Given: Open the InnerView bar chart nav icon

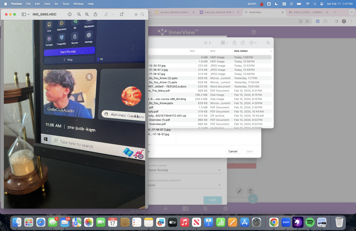Looking at the screenshot, I should point(165,208).
